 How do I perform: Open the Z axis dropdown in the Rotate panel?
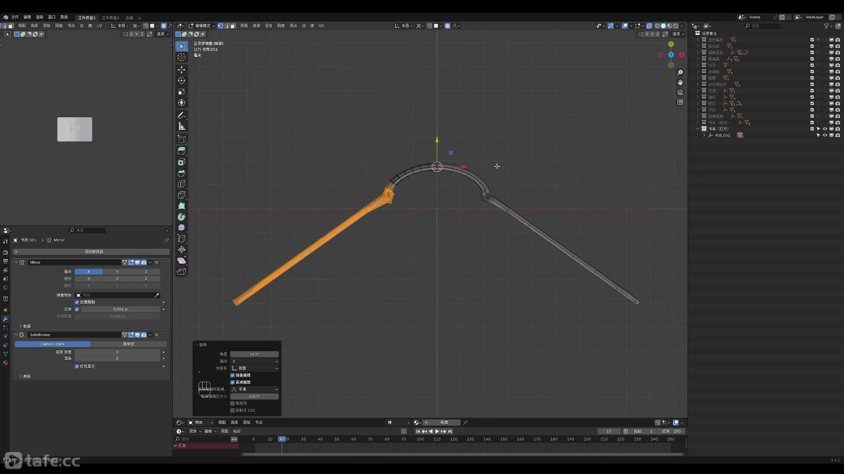[255, 361]
